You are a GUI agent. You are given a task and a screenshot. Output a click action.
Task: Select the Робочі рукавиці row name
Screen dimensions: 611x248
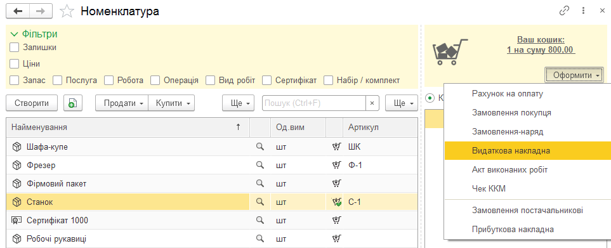[x=57, y=238]
